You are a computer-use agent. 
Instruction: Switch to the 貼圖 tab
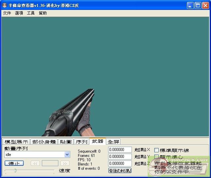pyautogui.click(x=66, y=142)
